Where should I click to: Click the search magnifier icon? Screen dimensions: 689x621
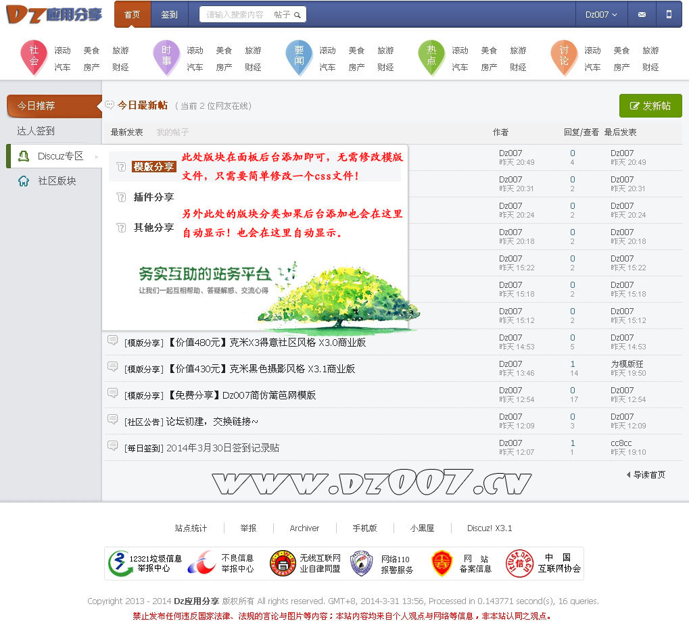point(298,15)
